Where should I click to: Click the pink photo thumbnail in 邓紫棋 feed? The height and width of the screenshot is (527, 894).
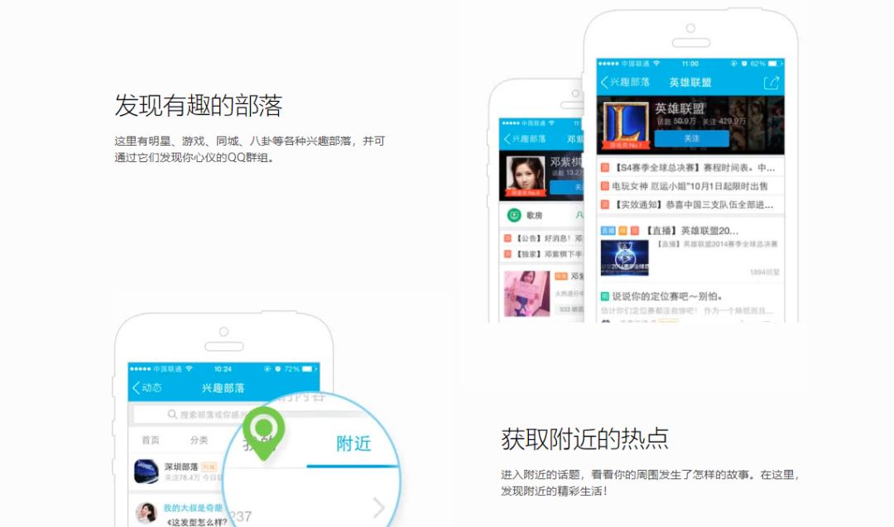click(x=526, y=294)
